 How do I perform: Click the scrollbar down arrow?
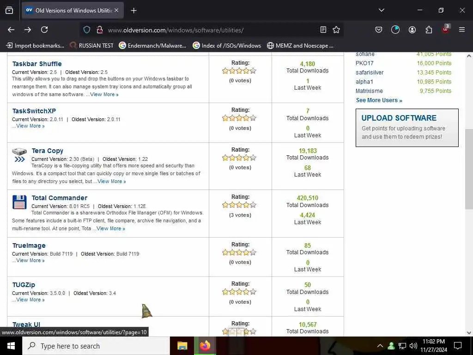(x=469, y=333)
